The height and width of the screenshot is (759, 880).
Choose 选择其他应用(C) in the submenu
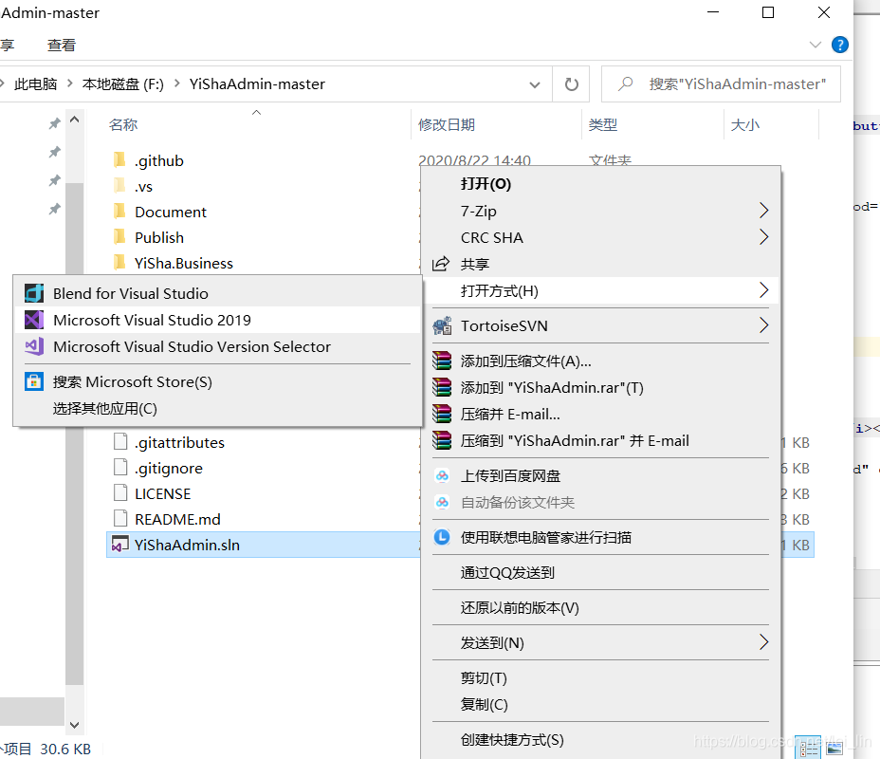(x=218, y=408)
